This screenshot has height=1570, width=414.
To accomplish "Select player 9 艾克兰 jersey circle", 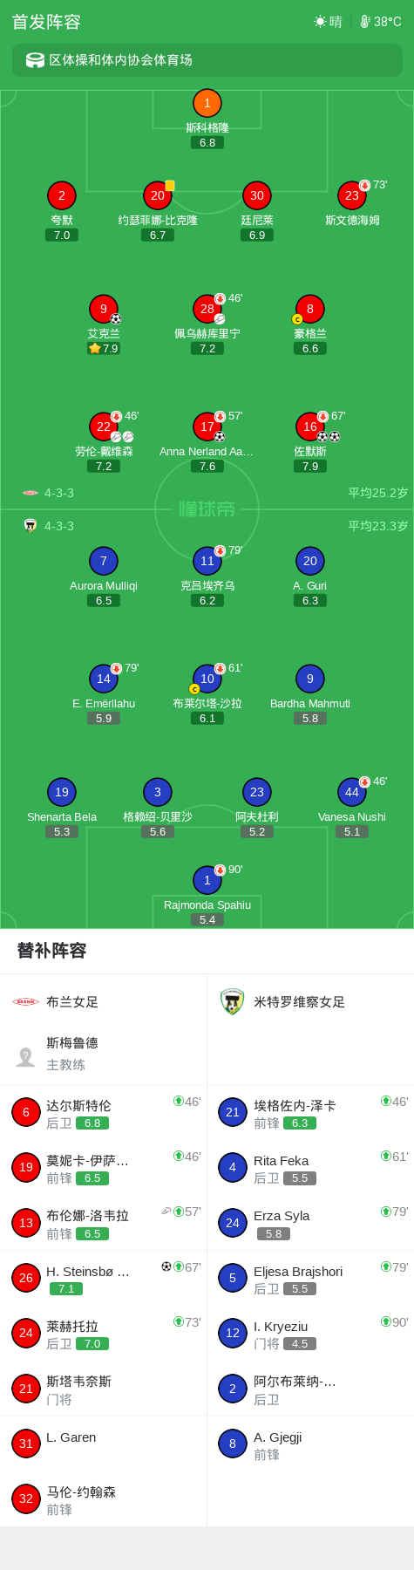I will click(104, 309).
